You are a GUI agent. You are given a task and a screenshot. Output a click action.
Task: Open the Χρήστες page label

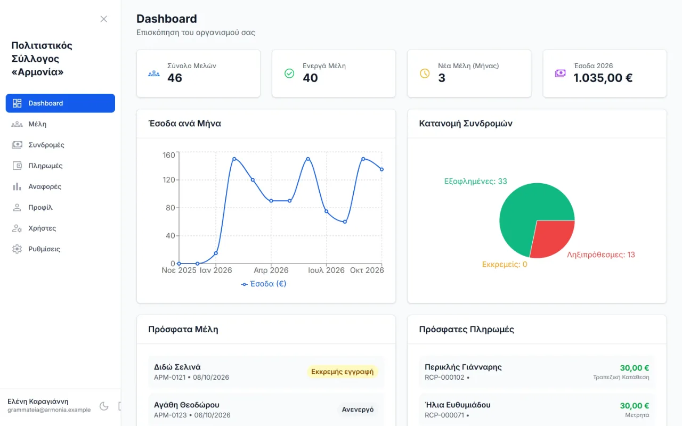pos(42,228)
